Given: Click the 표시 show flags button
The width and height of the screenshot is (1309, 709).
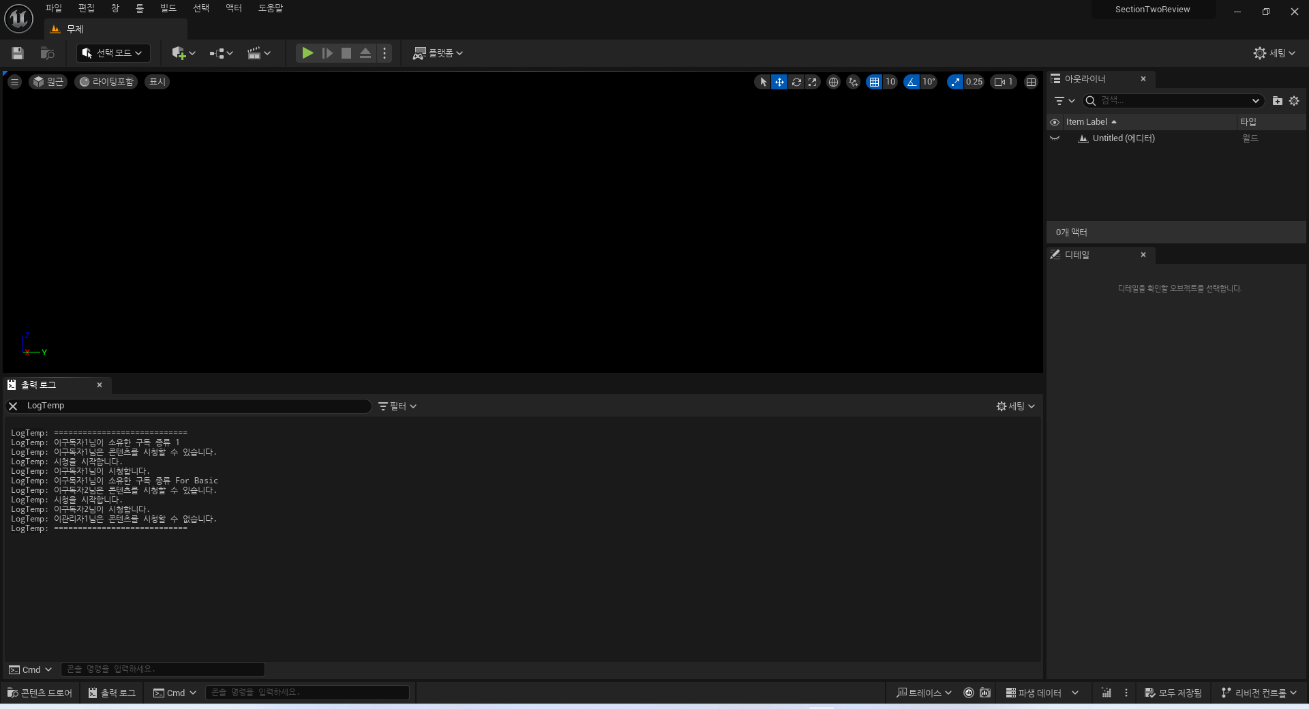Looking at the screenshot, I should [x=157, y=82].
